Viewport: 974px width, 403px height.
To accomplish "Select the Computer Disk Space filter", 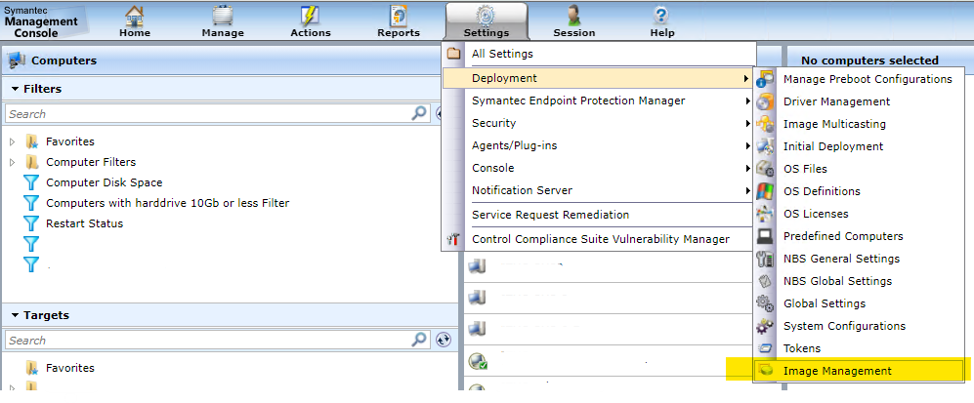I will click(x=104, y=182).
